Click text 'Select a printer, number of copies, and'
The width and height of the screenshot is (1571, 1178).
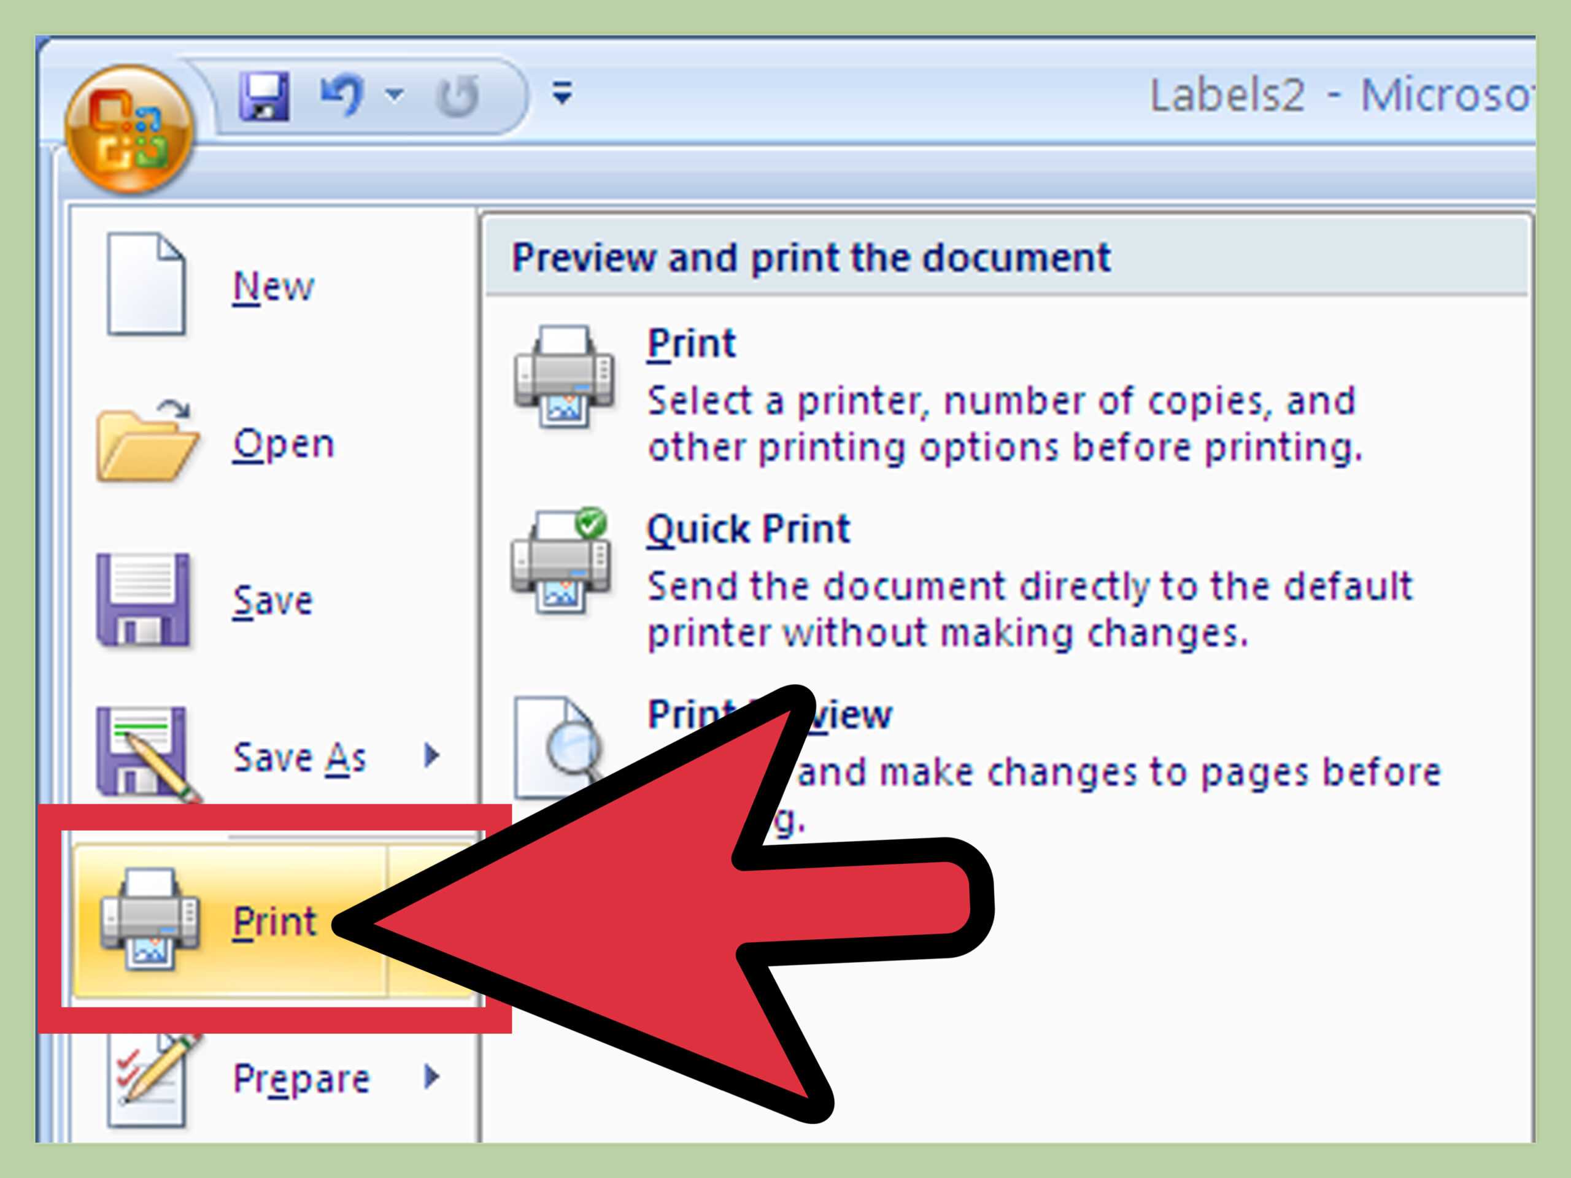(1002, 401)
